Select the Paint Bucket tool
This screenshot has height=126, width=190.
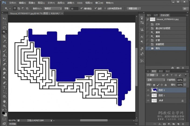(4, 69)
